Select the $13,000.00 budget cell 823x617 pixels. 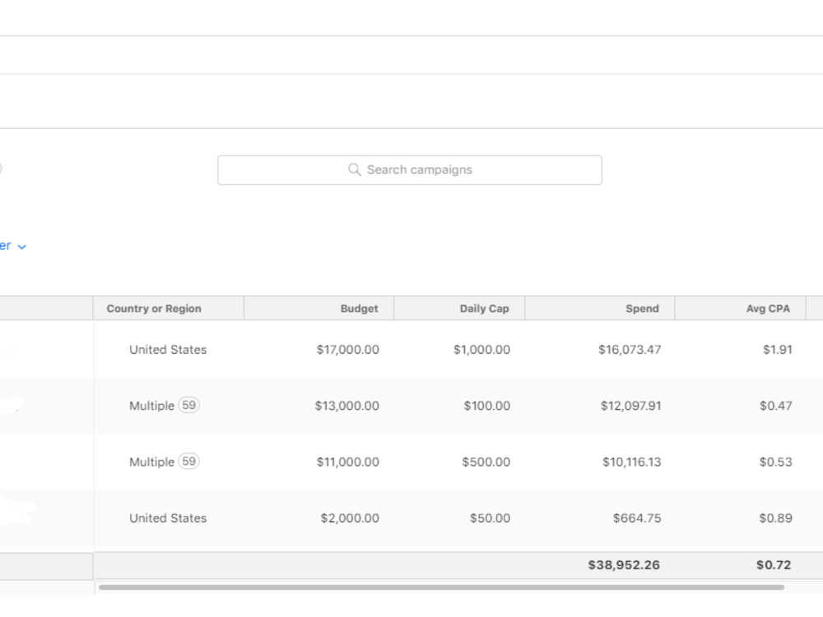347,406
